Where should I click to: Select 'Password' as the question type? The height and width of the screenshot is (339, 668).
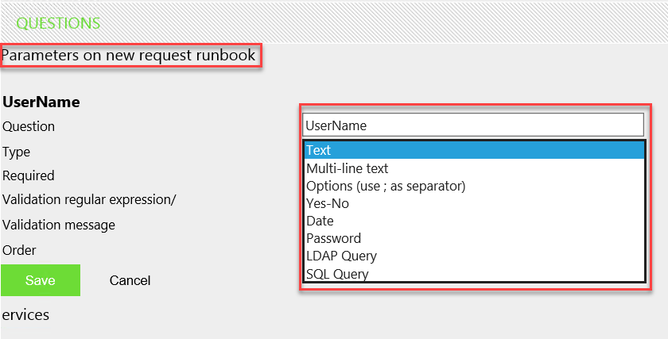(x=333, y=238)
